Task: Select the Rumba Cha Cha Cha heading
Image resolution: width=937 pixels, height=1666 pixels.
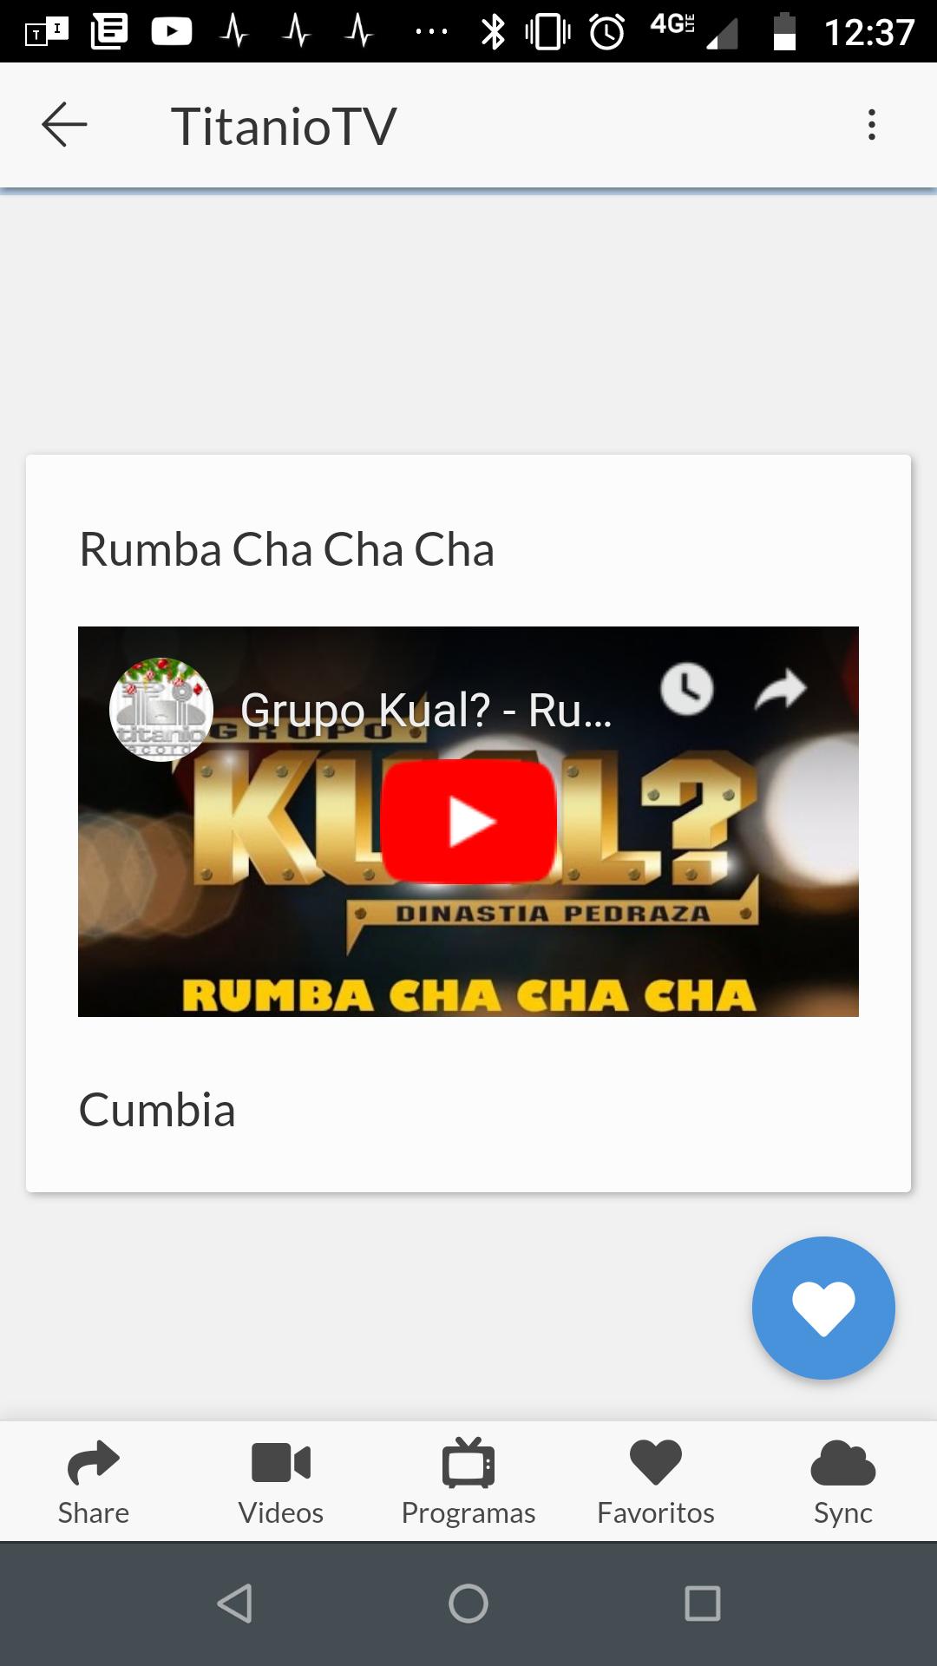Action: tap(286, 550)
